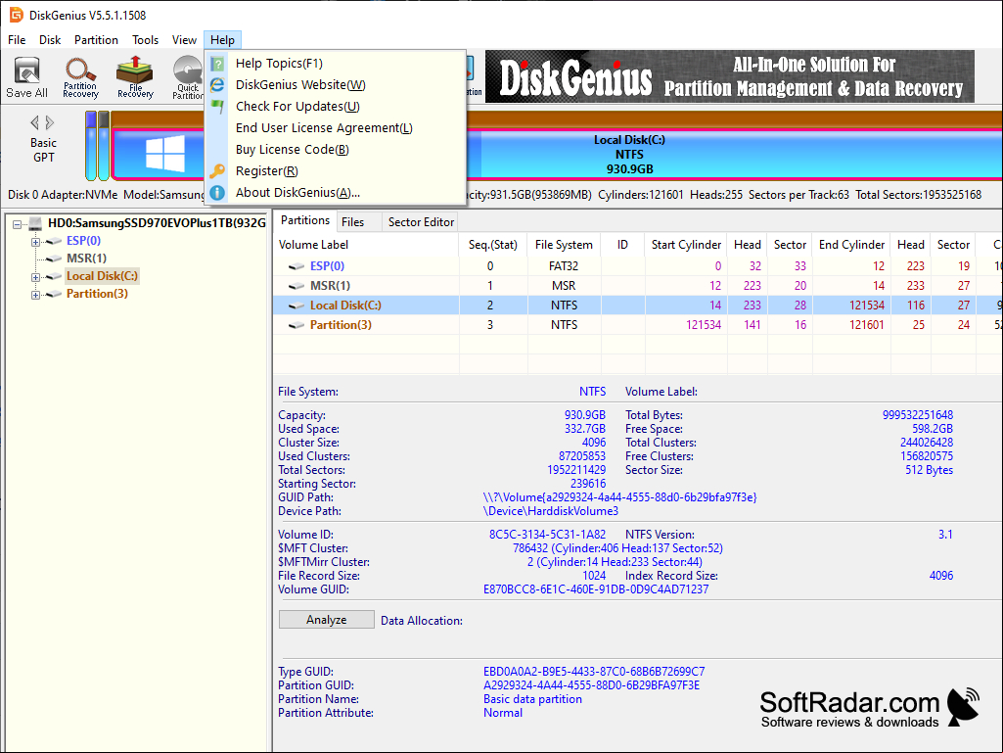Go to previous disk with left arrow
Screen dimensions: 1003x753
click(x=34, y=122)
